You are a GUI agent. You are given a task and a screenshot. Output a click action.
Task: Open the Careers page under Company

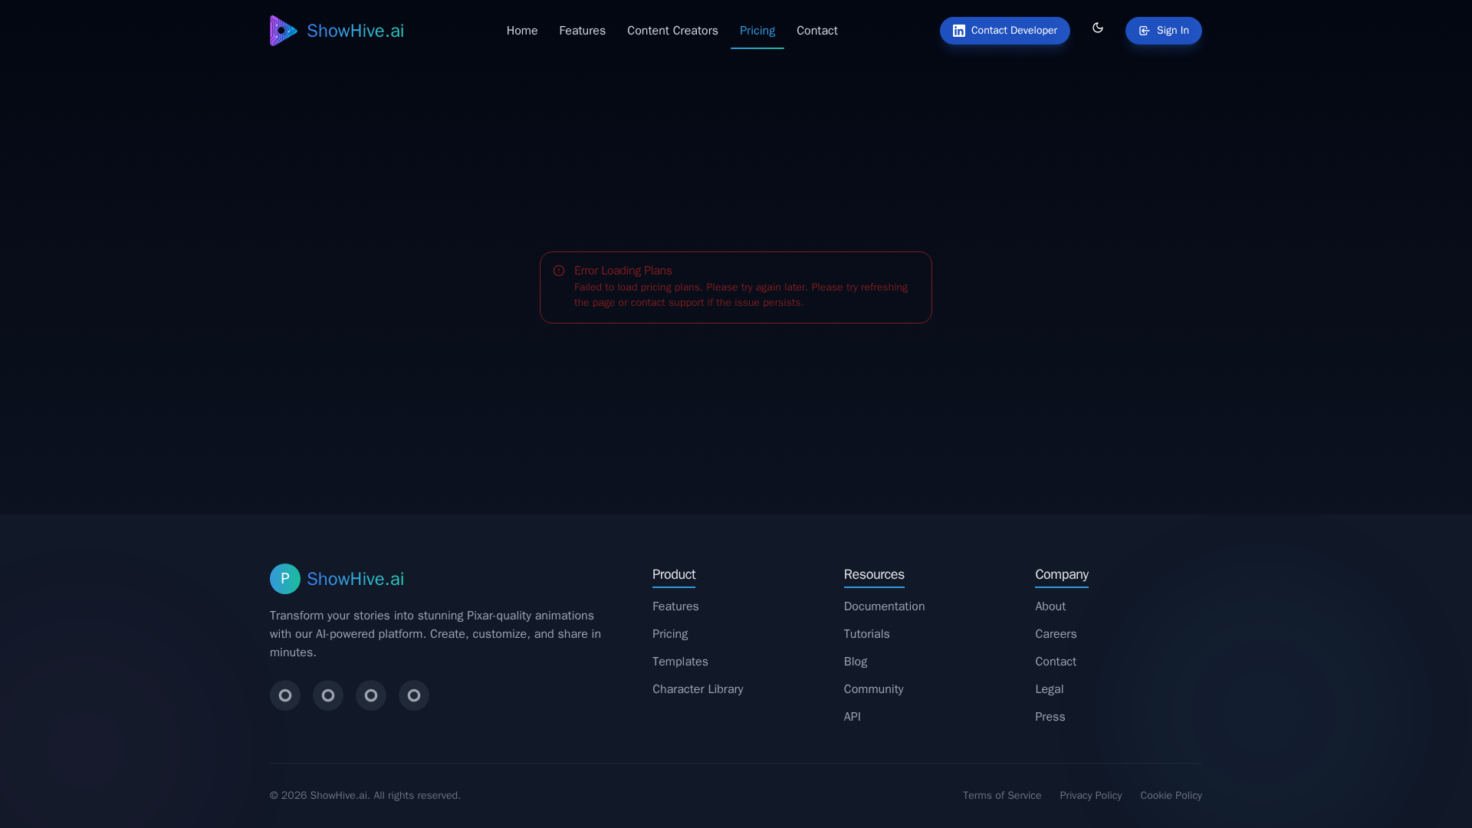coord(1056,633)
